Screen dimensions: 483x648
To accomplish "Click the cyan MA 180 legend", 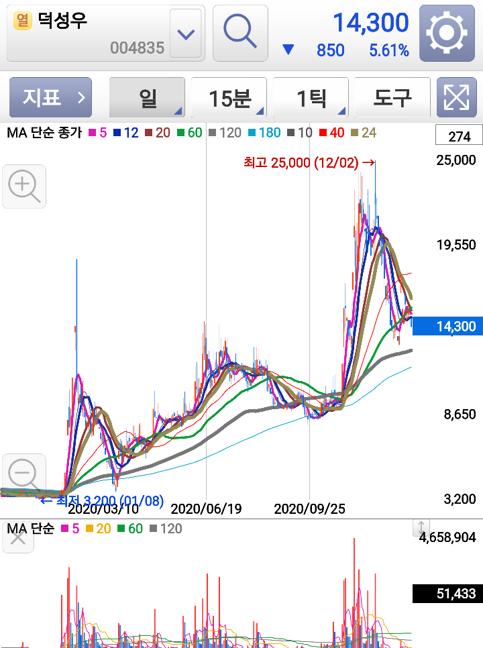I will coord(264,133).
